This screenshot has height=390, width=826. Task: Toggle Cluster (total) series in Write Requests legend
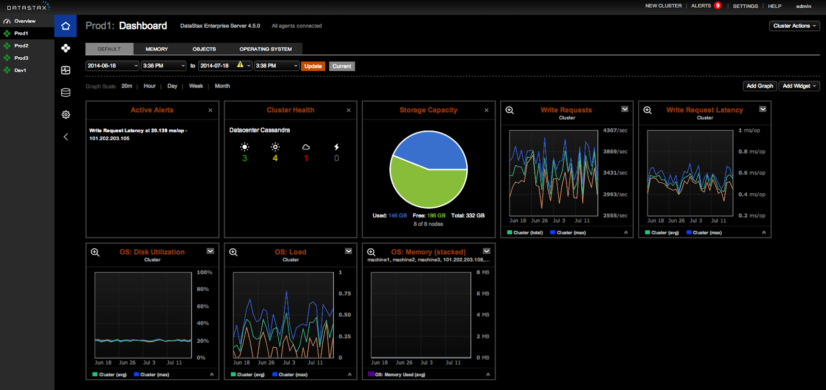pos(525,232)
